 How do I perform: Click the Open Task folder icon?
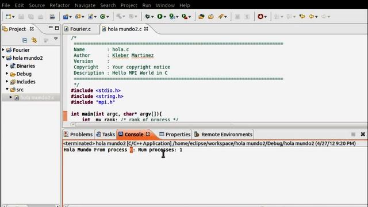pyautogui.click(x=211, y=17)
